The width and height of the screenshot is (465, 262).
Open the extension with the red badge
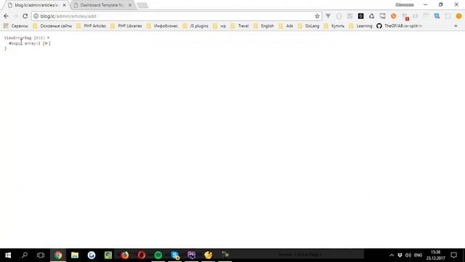pos(405,17)
